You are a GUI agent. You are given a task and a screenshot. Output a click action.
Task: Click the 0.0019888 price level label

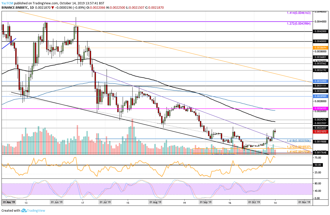[321, 141]
